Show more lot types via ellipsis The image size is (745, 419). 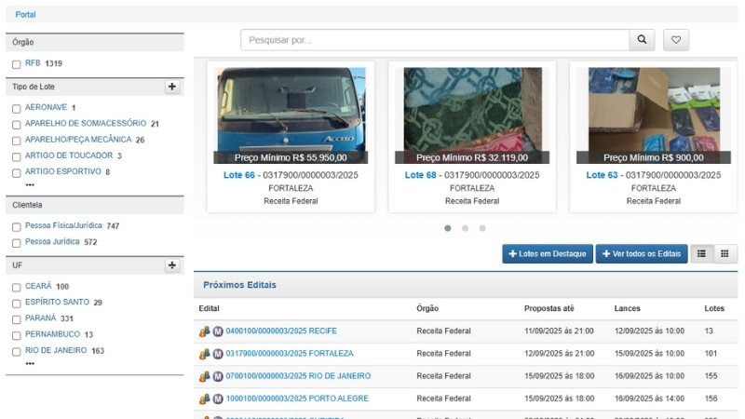[x=30, y=185]
